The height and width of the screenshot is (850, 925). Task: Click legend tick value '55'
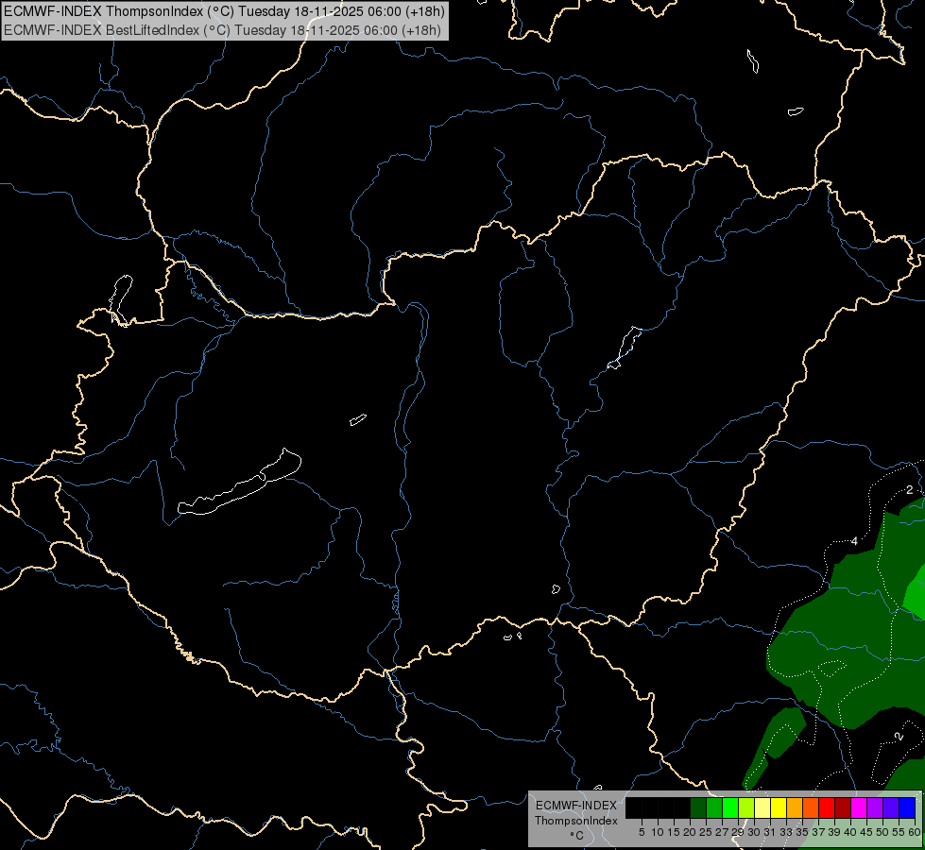coord(899,832)
